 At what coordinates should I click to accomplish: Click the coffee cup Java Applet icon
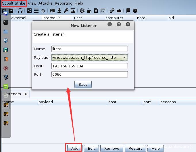coord(89,11)
